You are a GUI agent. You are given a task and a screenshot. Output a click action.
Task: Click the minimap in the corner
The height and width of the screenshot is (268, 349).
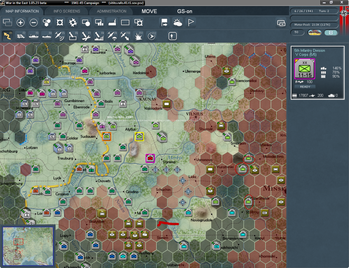(28, 246)
